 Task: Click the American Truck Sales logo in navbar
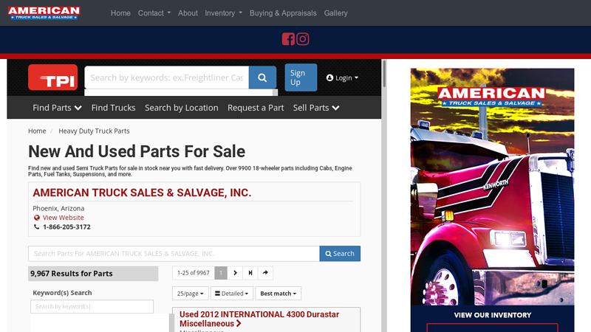coord(44,13)
